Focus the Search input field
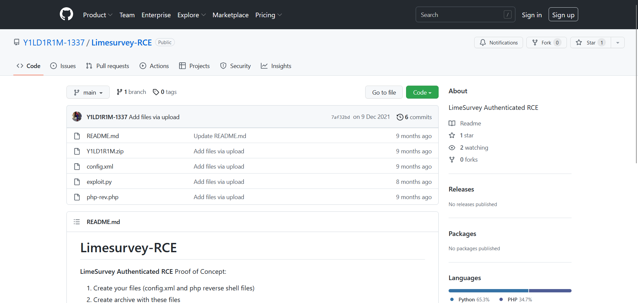 pos(462,15)
